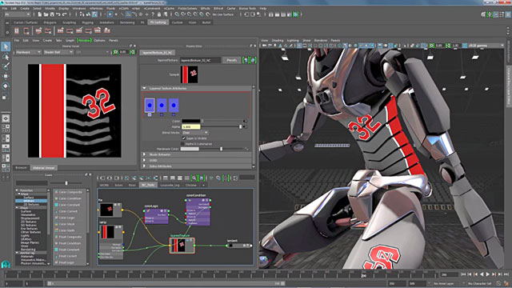Image resolution: width=512 pixels, height=288 pixels.
Task: Open the viewport sRGB gamma dropdown
Action: click(x=486, y=46)
